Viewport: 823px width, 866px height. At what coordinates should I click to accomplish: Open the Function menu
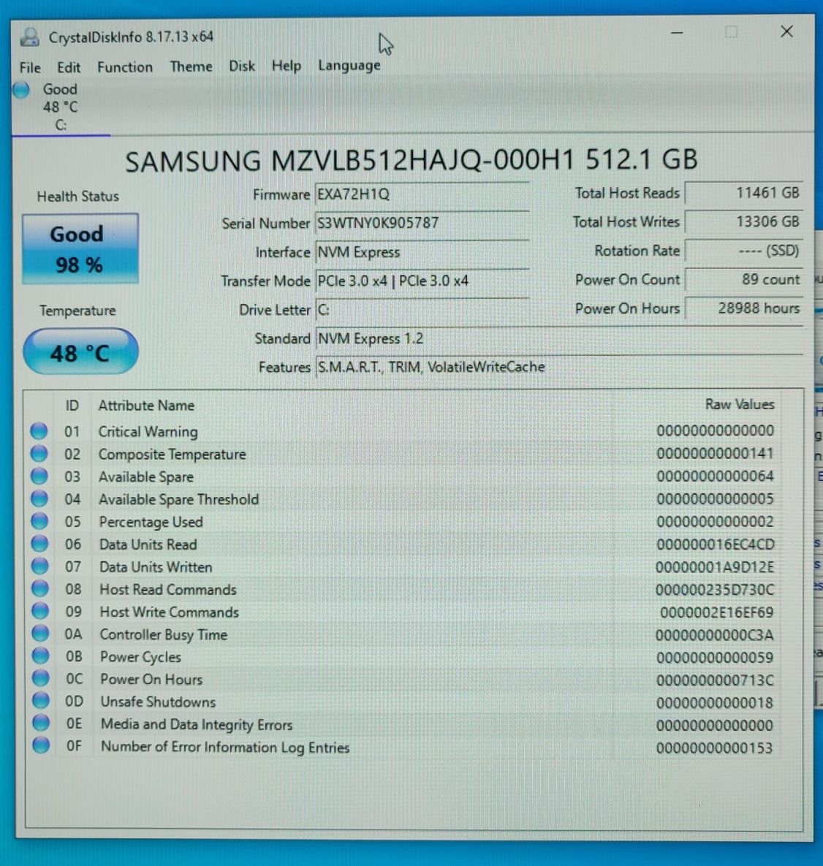pos(125,67)
